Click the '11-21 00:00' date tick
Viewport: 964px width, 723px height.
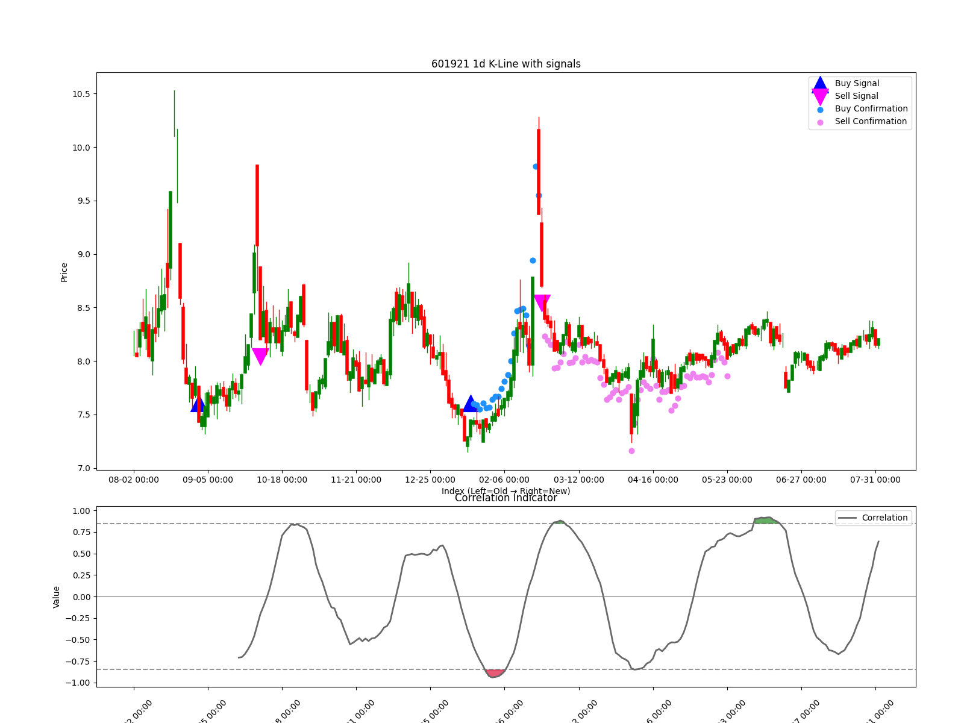(x=356, y=480)
